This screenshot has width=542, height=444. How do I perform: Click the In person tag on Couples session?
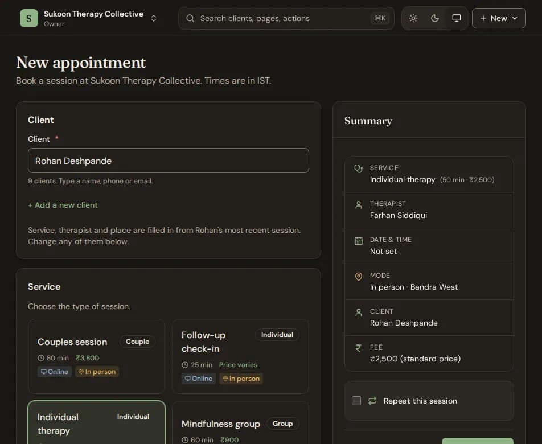[x=97, y=372]
